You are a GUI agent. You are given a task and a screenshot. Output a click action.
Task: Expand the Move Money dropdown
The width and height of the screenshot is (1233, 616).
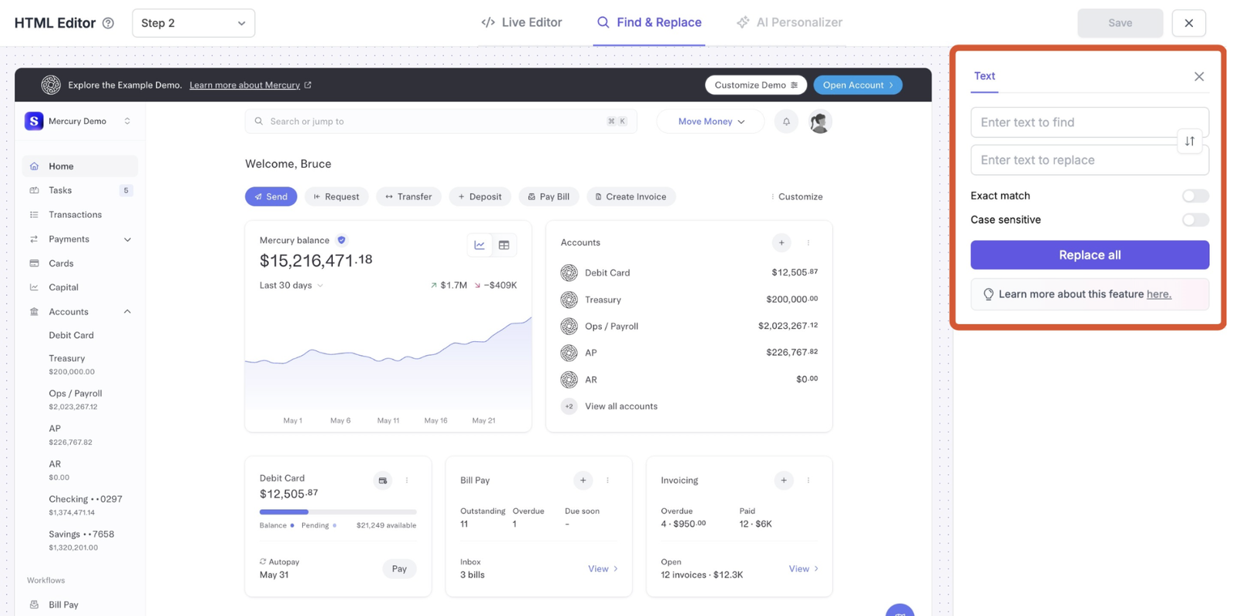pyautogui.click(x=711, y=122)
